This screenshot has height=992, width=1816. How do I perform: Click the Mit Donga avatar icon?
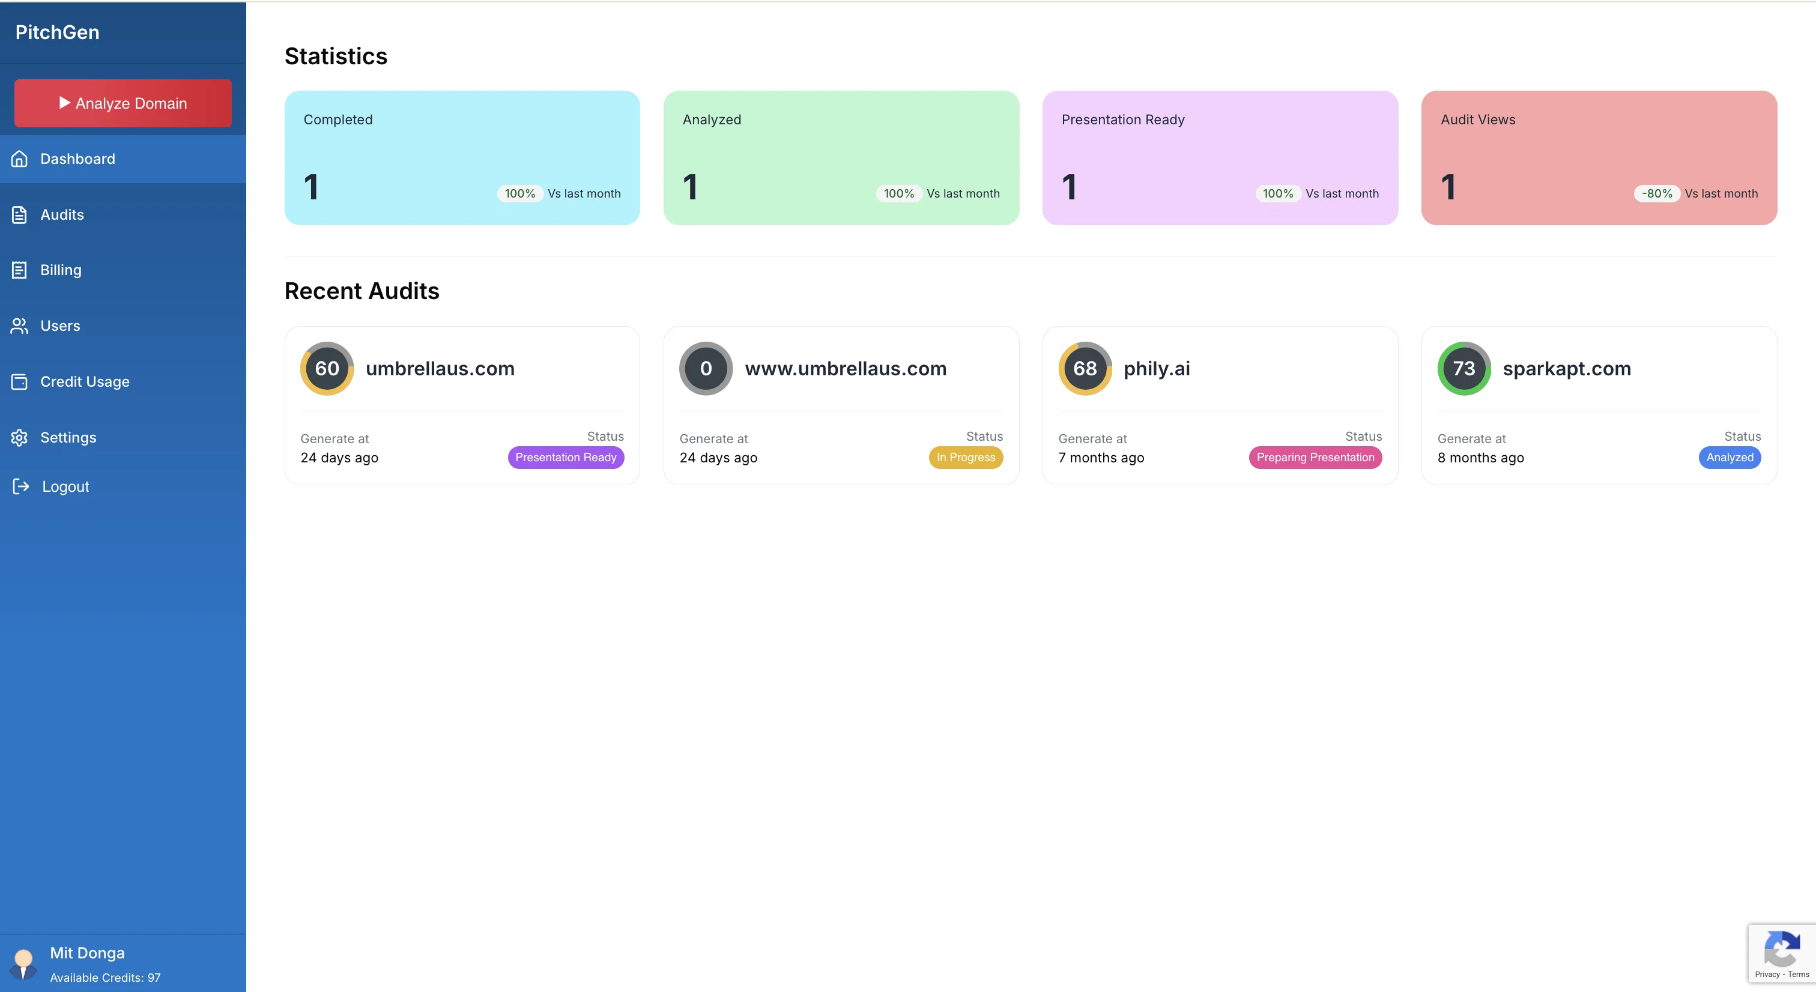(23, 963)
